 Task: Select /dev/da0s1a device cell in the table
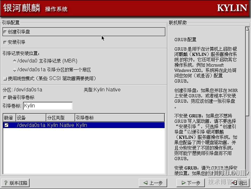point(31,125)
